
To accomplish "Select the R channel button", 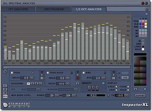I will pyautogui.click(x=5, y=89).
